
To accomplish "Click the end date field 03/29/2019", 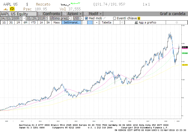I will [37, 18].
